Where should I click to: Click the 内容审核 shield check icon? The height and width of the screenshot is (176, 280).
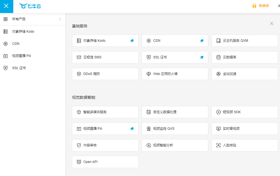click(x=79, y=145)
